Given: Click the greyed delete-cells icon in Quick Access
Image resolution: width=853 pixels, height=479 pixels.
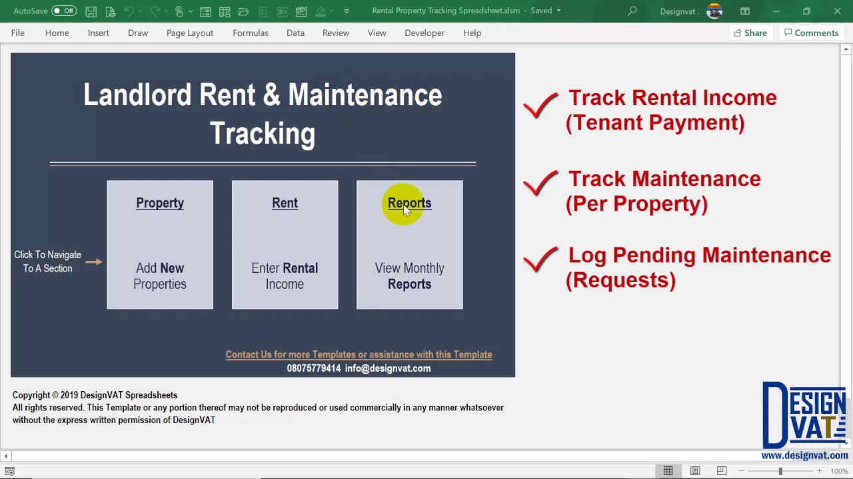Looking at the screenshot, I should click(282, 11).
